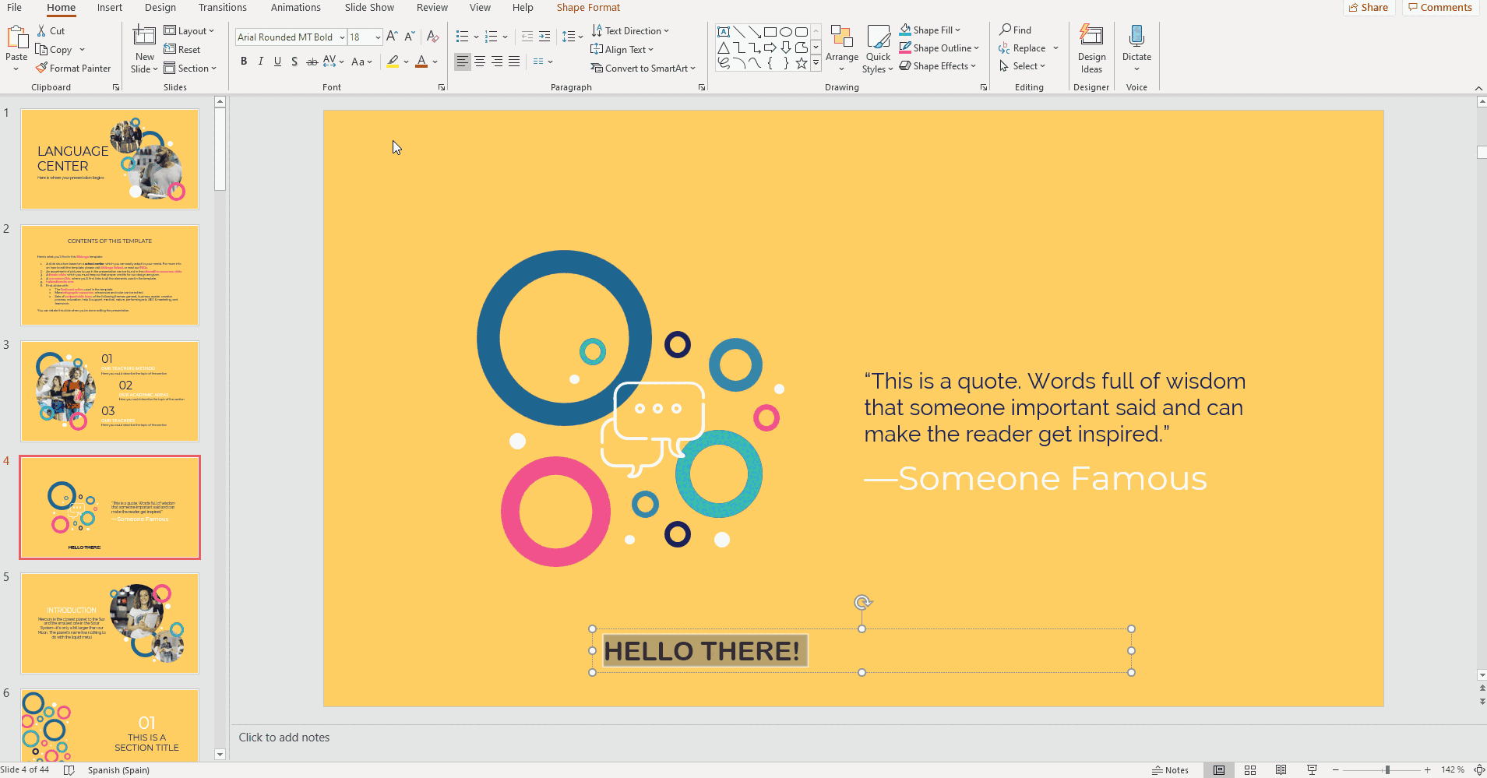Click the Share button
This screenshot has width=1487, height=778.
[x=1368, y=8]
